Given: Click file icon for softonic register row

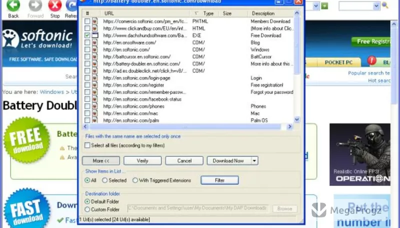Looking at the screenshot, I should tap(94, 85).
